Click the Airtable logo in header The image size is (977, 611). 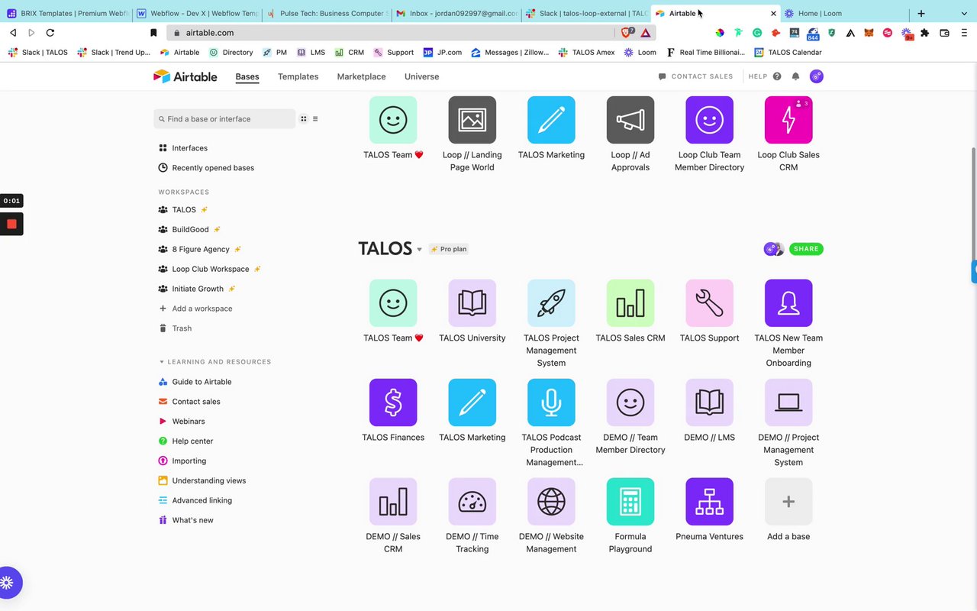[185, 76]
